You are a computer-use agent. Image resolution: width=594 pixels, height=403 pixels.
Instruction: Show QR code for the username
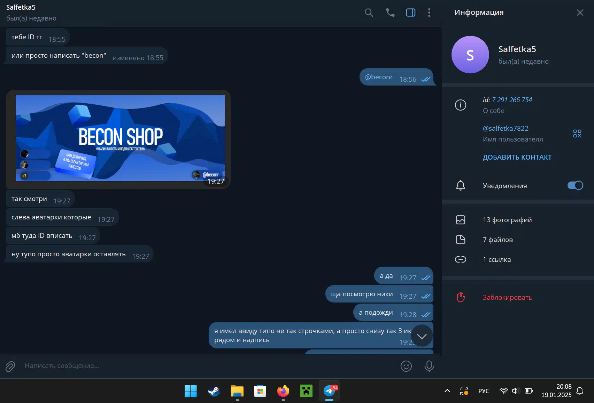click(x=577, y=134)
